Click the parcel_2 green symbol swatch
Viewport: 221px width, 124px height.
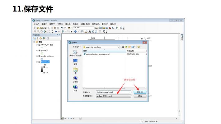point(42,53)
